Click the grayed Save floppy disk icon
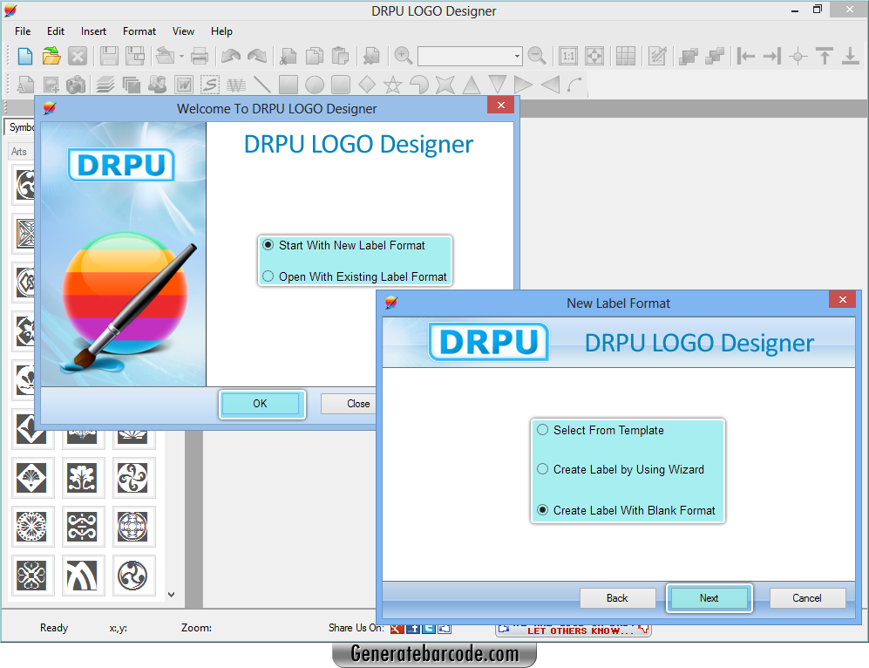This screenshot has height=668, width=869. (109, 56)
